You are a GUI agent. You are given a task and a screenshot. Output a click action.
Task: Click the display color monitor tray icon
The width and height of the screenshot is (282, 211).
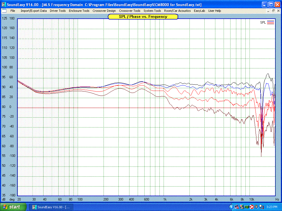242,207
